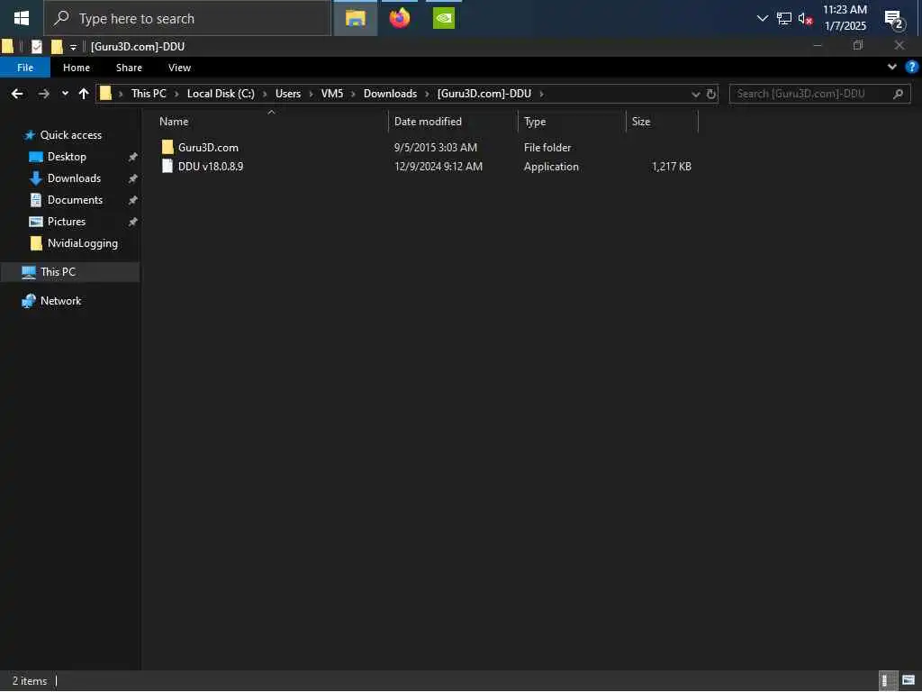This screenshot has height=692, width=922.
Task: Switch to the Share ribbon tab
Action: 129,68
